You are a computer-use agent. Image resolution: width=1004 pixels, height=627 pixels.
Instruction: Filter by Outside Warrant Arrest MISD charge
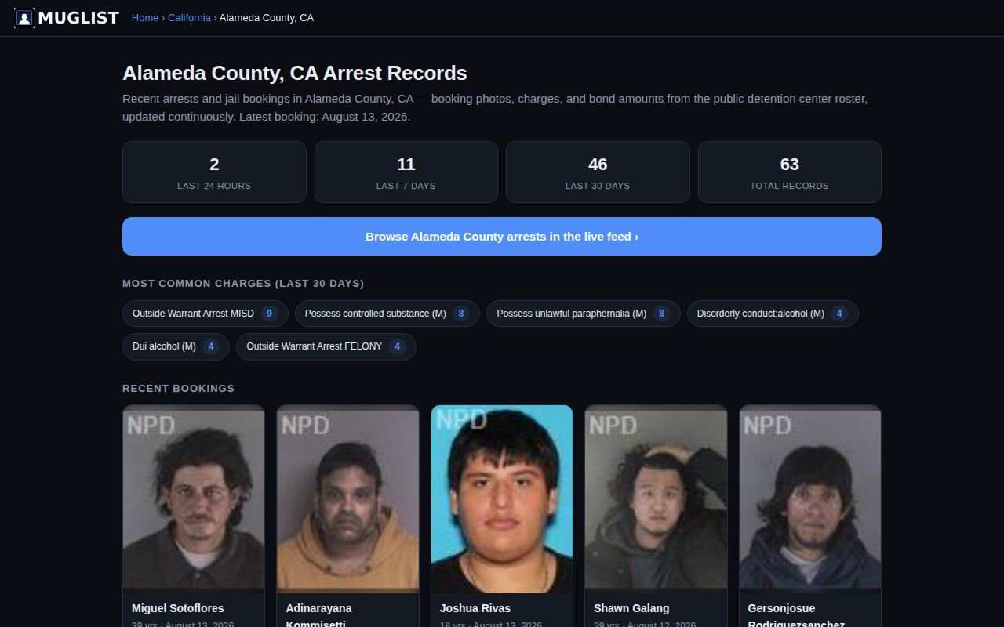point(206,313)
